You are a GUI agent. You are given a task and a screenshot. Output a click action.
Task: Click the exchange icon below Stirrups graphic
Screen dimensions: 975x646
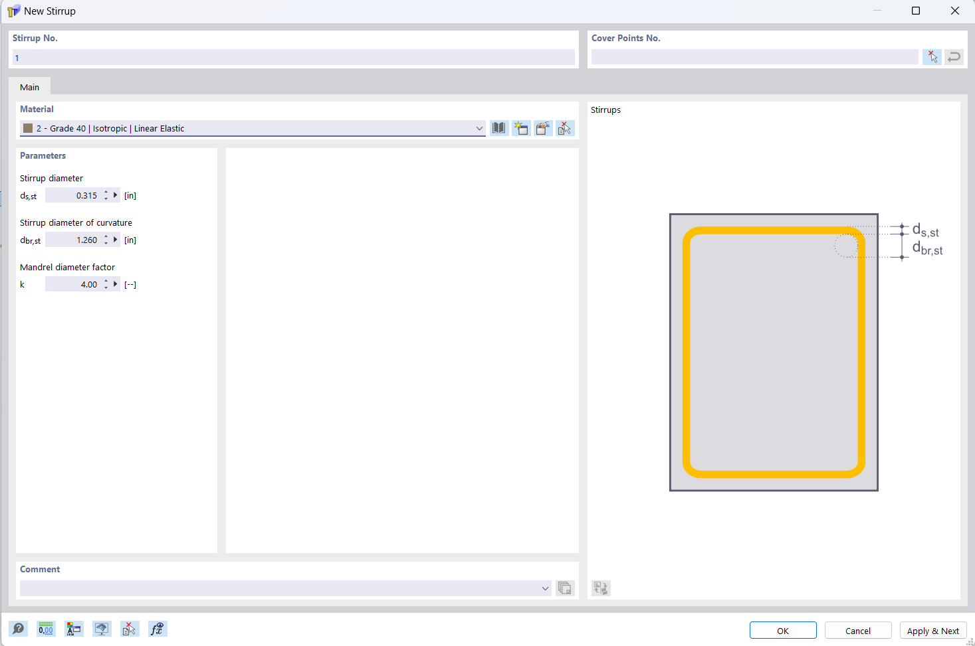tap(601, 588)
